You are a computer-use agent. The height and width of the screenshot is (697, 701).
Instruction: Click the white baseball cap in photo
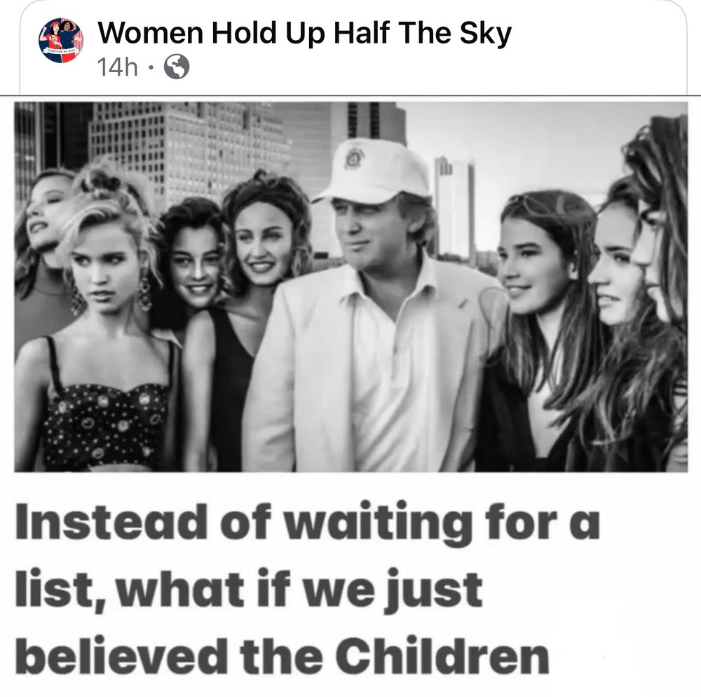[374, 171]
